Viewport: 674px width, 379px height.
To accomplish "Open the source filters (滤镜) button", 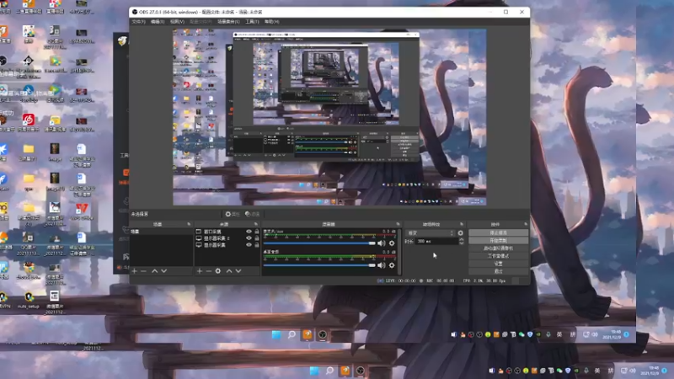I will 252,214.
